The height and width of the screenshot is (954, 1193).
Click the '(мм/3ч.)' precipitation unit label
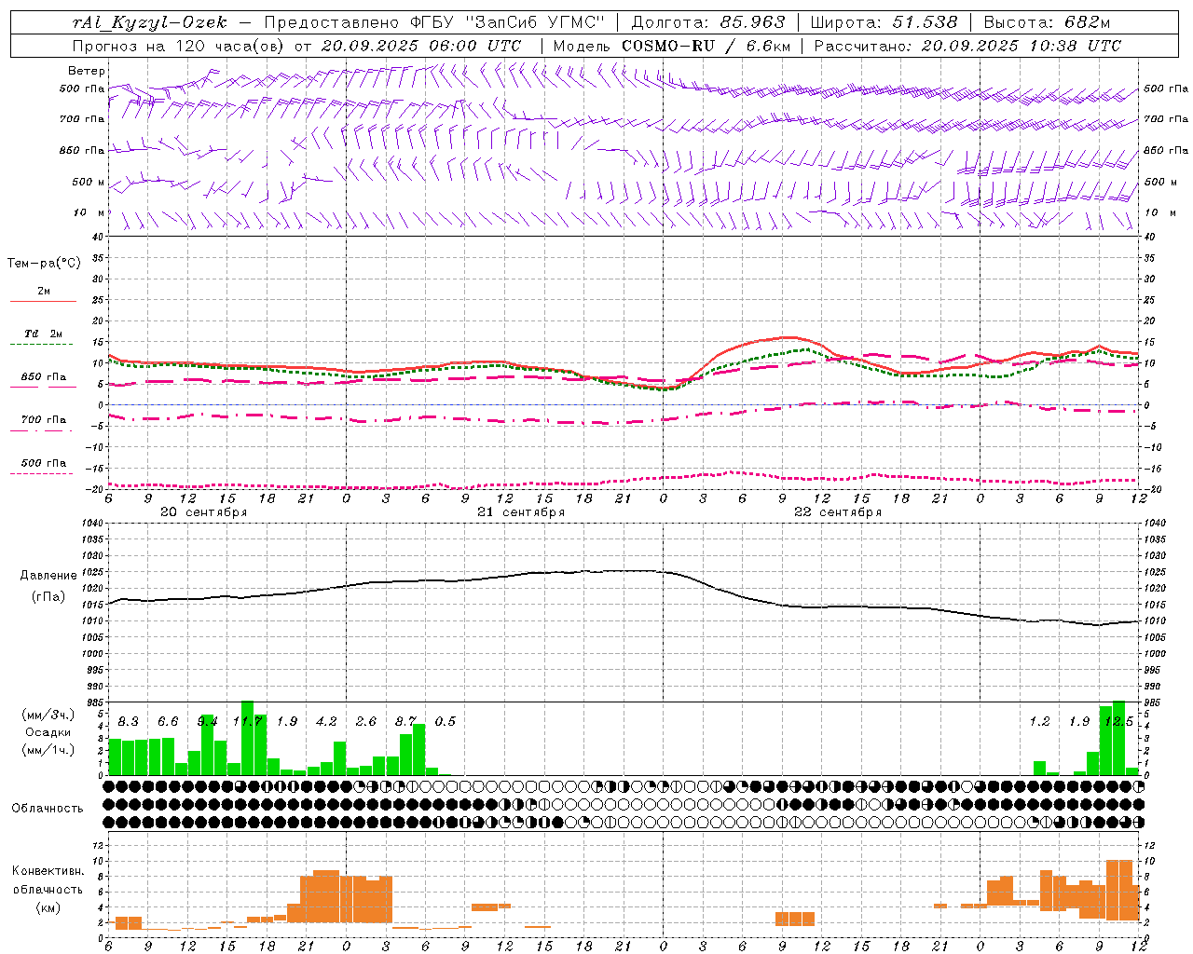click(48, 715)
